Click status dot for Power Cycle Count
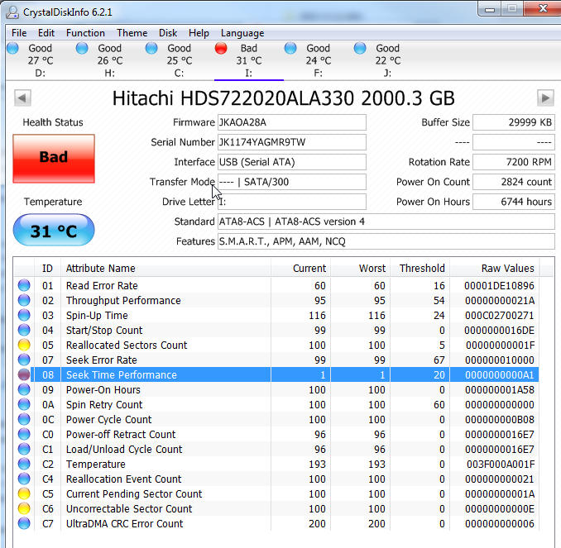561x548 pixels. click(x=24, y=419)
